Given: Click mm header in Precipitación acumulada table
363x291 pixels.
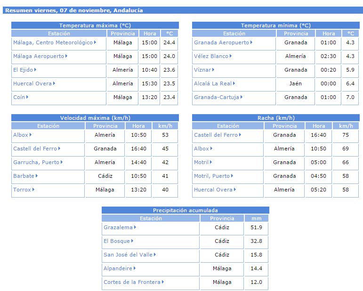Looking at the screenshot, I should [256, 218].
